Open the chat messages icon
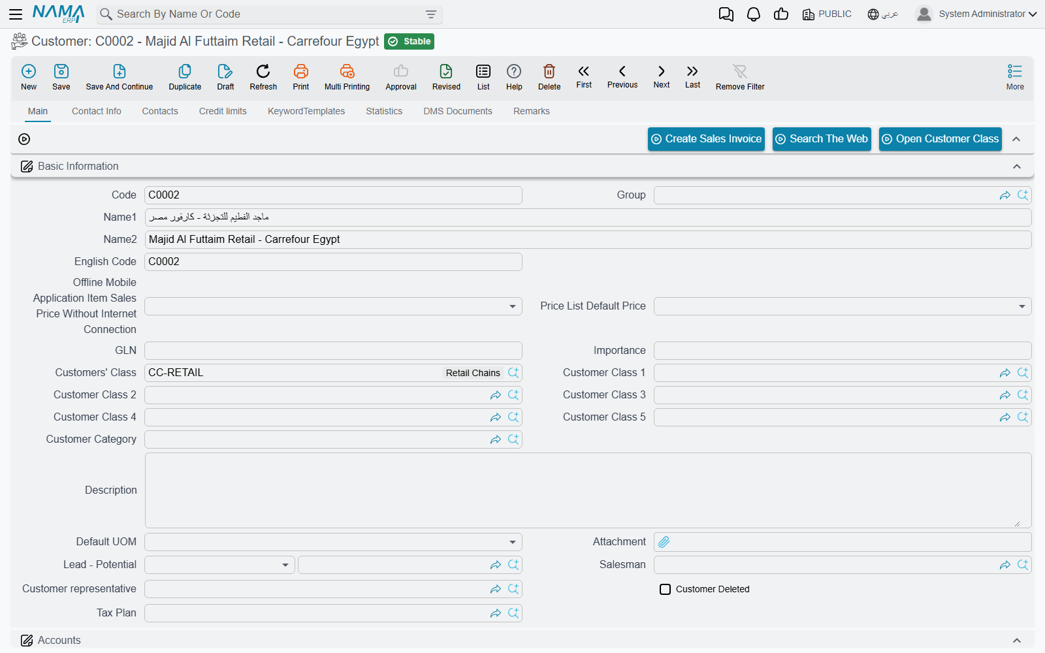The height and width of the screenshot is (653, 1045). (726, 14)
